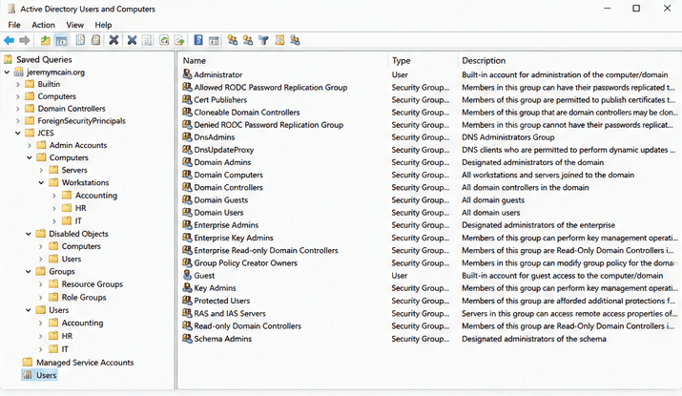
Task: Collapse the Workstations OU
Action: coord(41,183)
